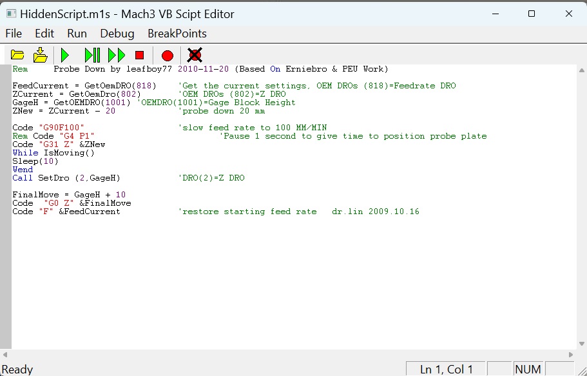This screenshot has height=376, width=587.
Task: Click 'Ready' status text
Action: click(17, 370)
